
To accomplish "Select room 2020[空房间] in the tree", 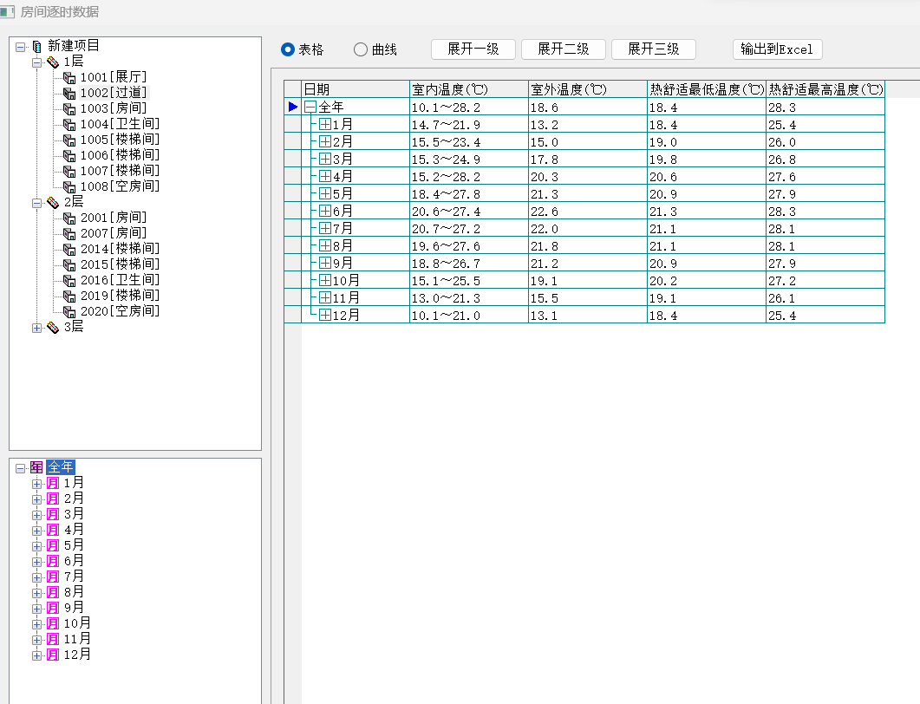I will (x=120, y=311).
